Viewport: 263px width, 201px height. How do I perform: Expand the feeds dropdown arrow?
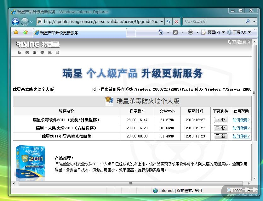183,32
